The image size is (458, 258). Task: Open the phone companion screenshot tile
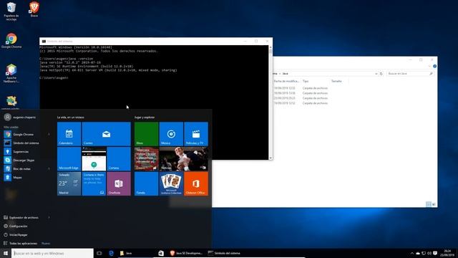(94, 159)
